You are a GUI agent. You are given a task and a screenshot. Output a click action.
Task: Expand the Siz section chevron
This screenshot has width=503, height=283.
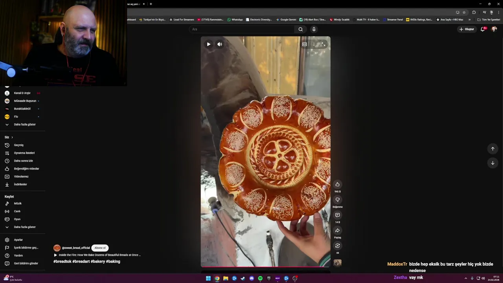coord(12,137)
